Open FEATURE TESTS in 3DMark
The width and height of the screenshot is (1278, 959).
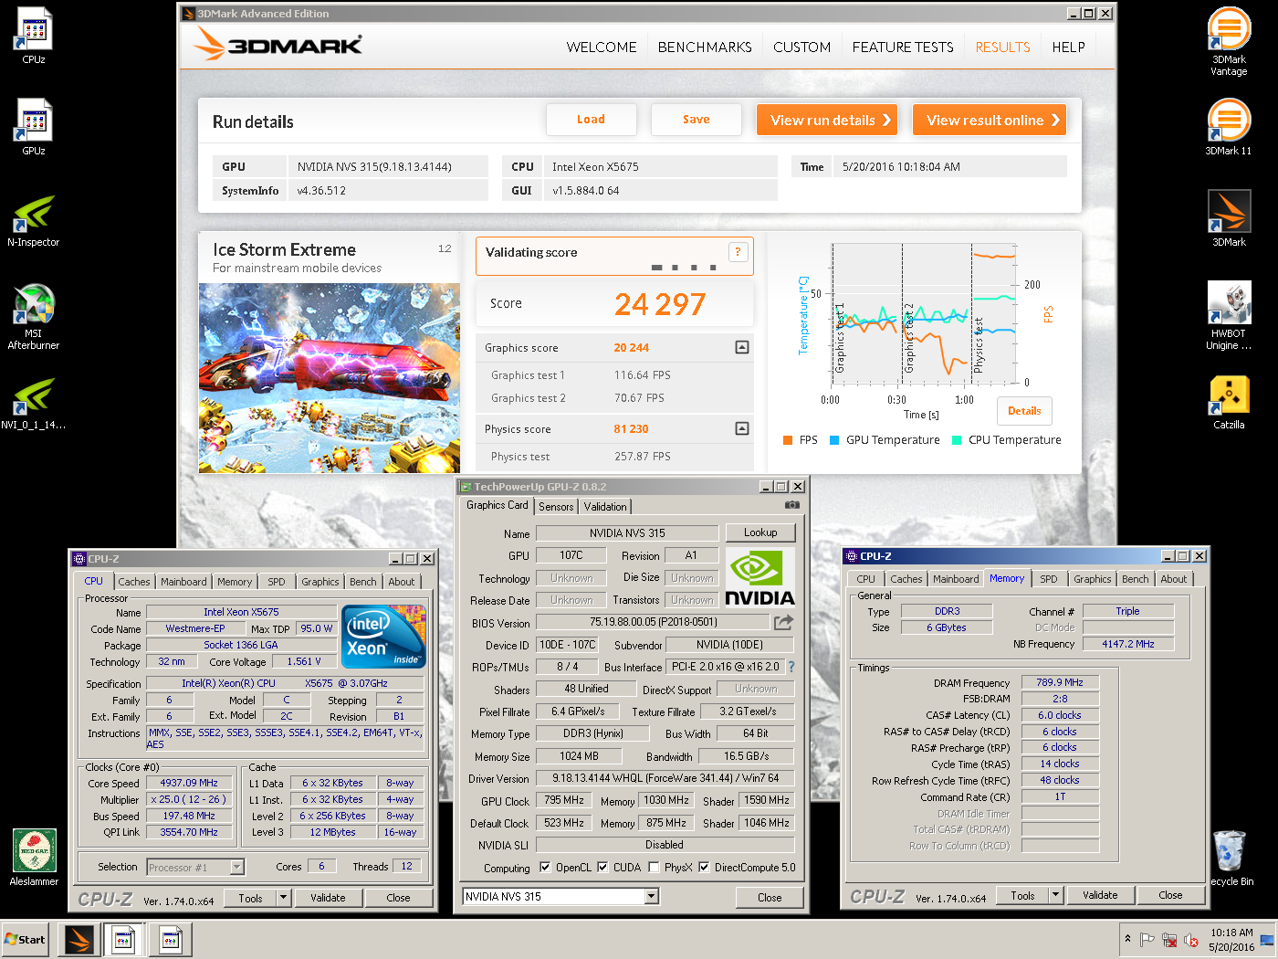pos(903,47)
